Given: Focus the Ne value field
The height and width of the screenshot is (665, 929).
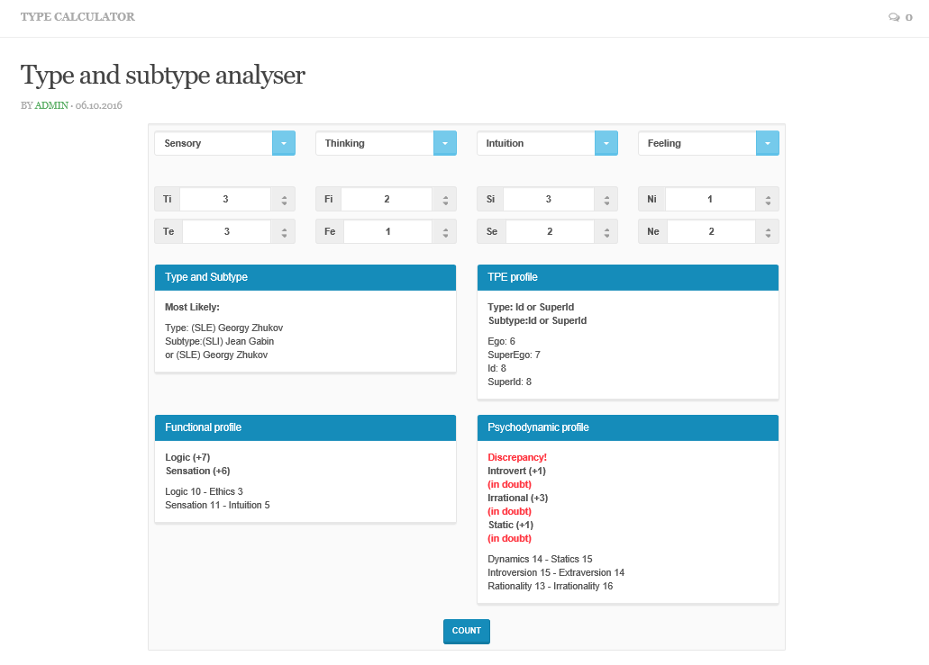Looking at the screenshot, I should (x=711, y=232).
